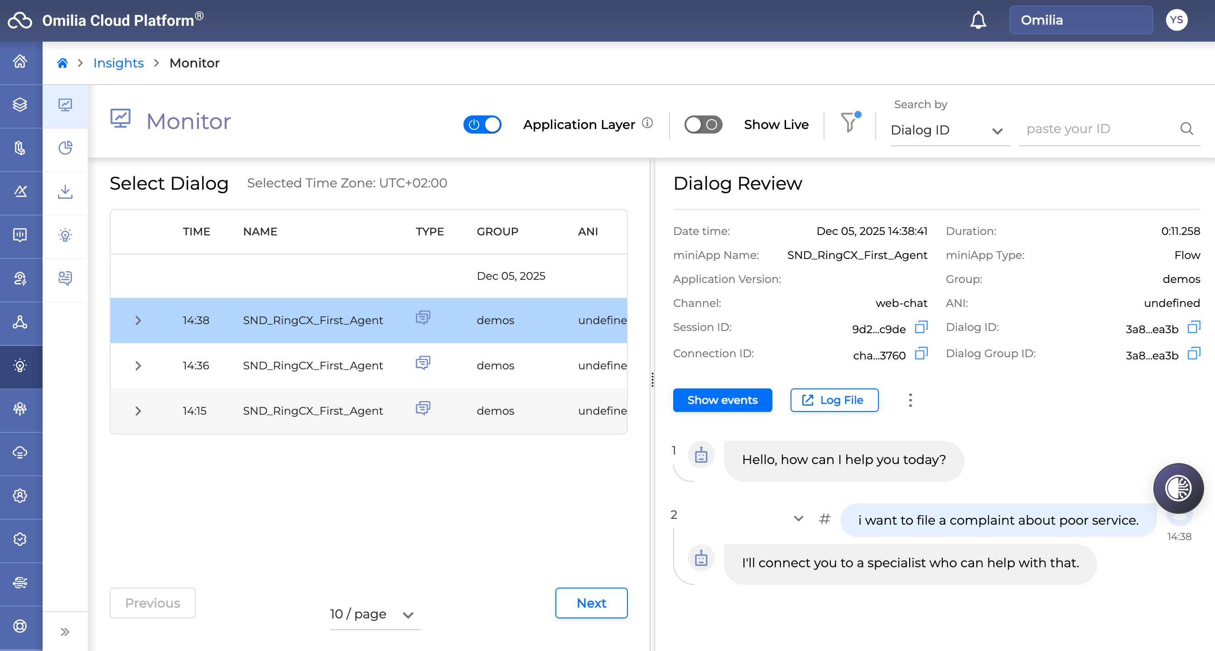This screenshot has width=1215, height=651.
Task: Copy the Connection ID value
Action: (x=921, y=354)
